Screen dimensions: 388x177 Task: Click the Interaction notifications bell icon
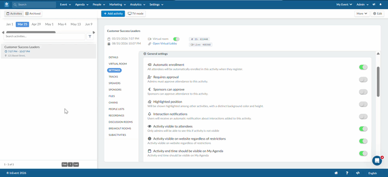coord(149,114)
